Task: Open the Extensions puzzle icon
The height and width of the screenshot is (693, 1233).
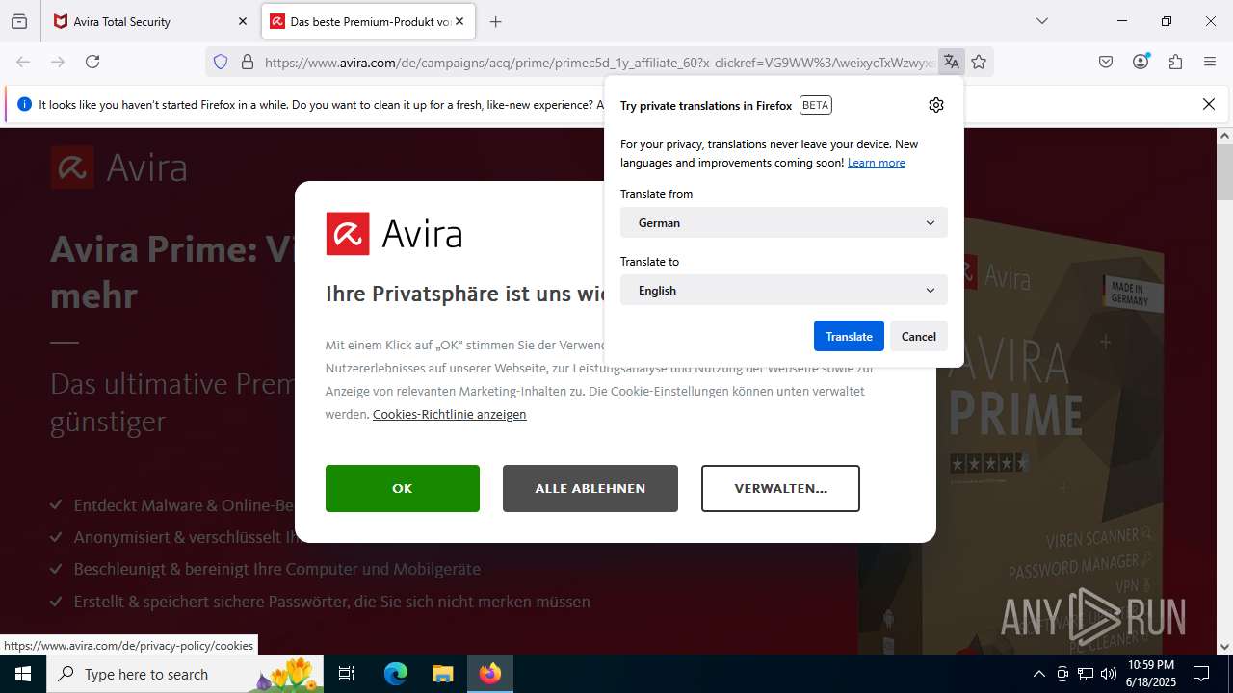Action: [1175, 62]
